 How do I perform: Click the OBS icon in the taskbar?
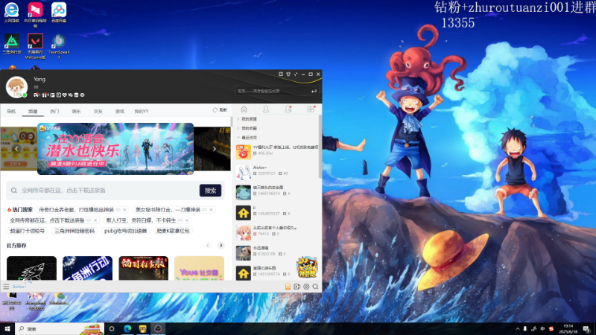coord(158,328)
